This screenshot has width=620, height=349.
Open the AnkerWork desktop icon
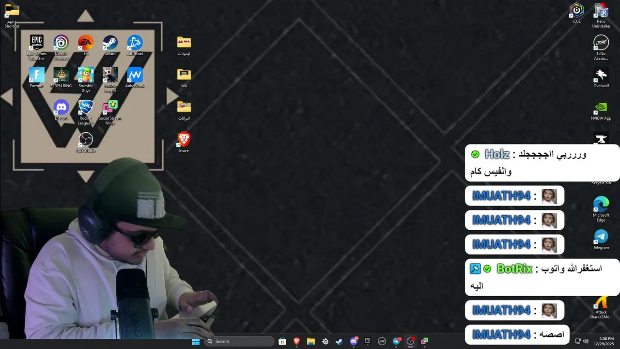pyautogui.click(x=135, y=78)
